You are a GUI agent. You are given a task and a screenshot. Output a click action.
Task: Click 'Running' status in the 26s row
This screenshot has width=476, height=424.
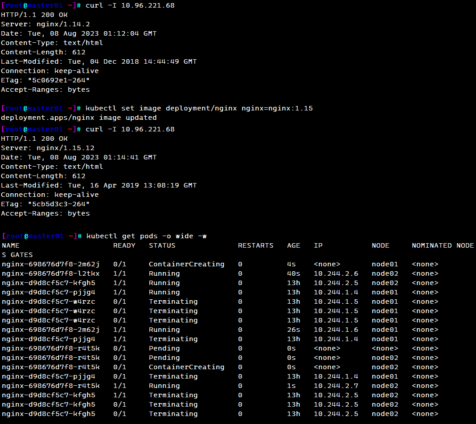coord(164,330)
